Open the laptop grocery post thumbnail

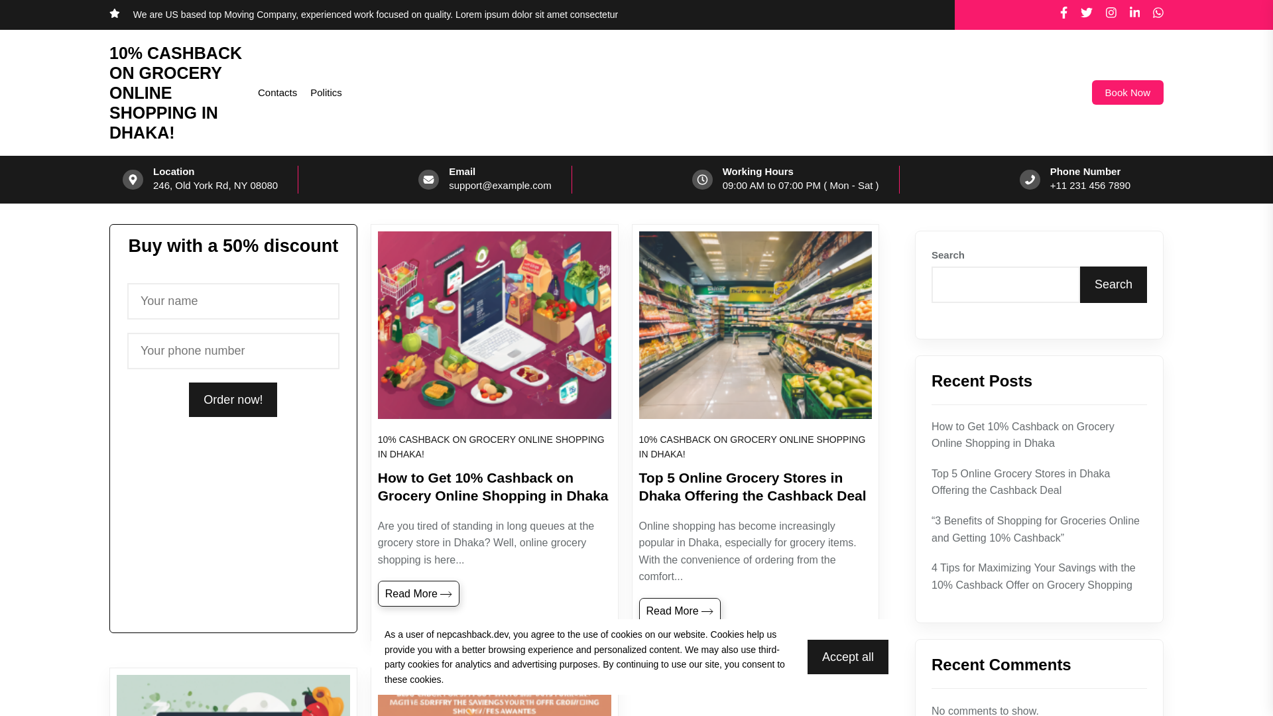click(x=494, y=325)
